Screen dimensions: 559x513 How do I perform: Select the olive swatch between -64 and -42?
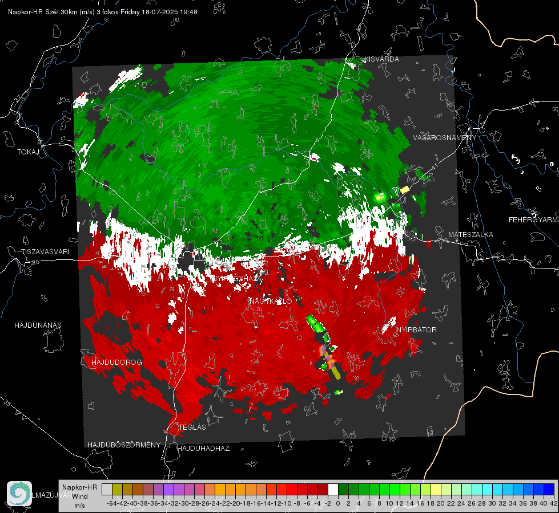[117, 490]
